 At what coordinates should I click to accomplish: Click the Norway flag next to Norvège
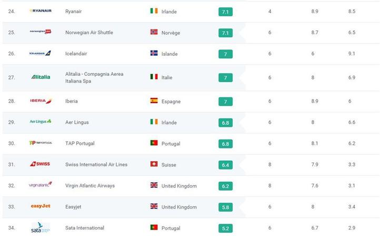click(x=154, y=32)
